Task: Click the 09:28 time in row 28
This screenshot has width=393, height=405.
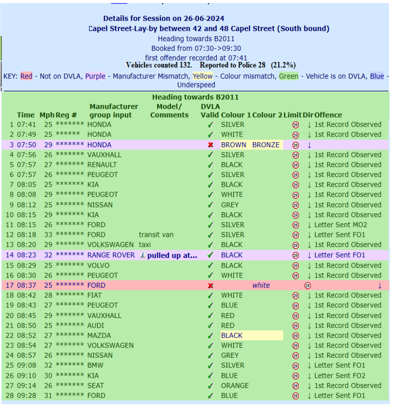Action: tap(26, 396)
